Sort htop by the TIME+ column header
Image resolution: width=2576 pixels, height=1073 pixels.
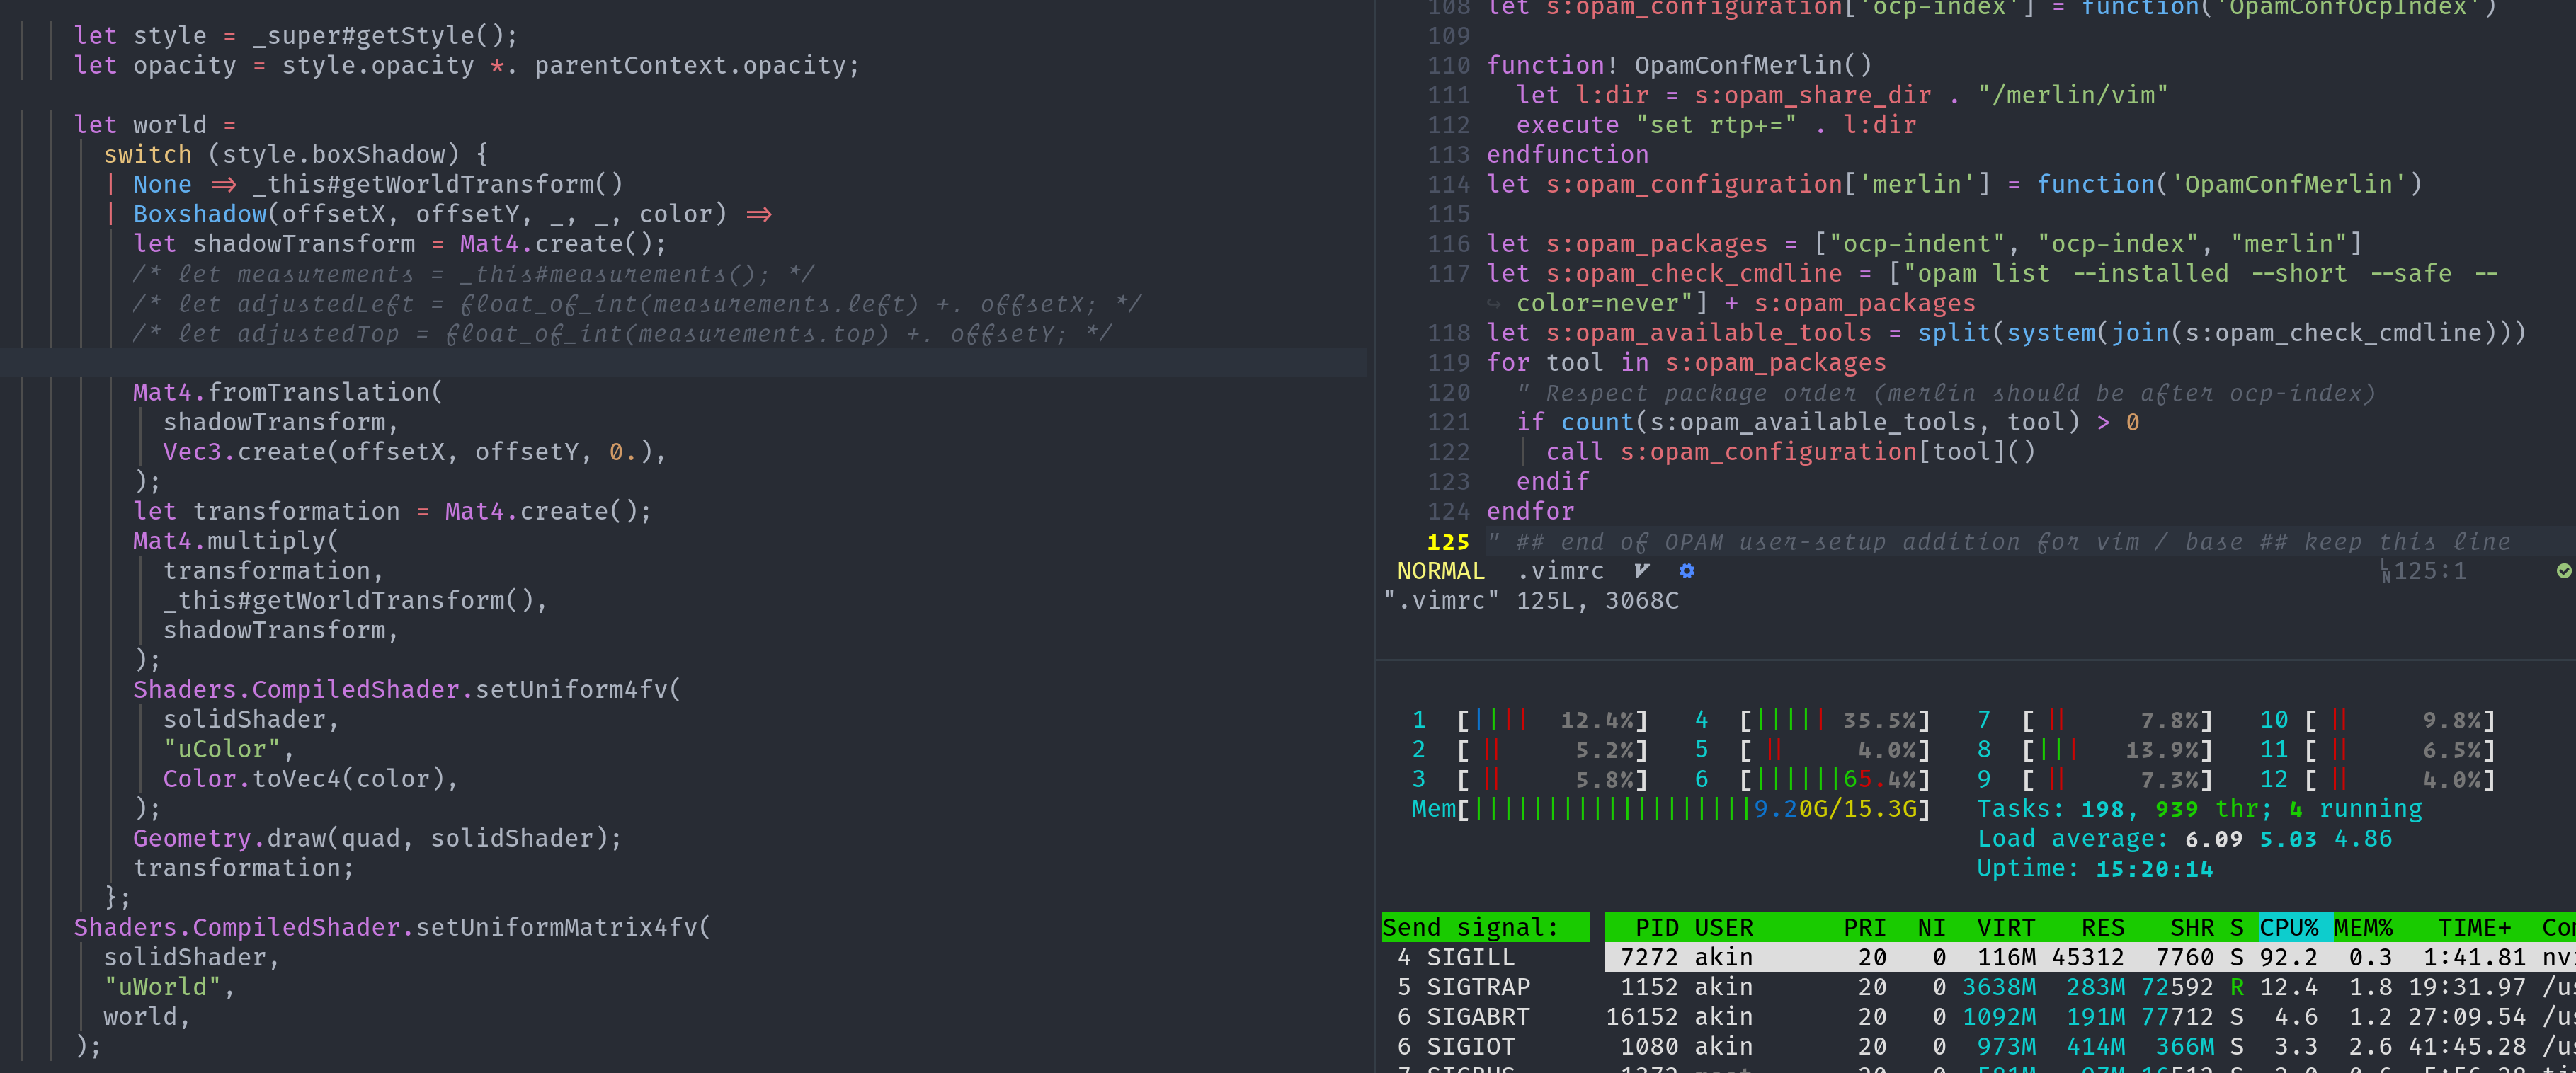[x=2474, y=928]
